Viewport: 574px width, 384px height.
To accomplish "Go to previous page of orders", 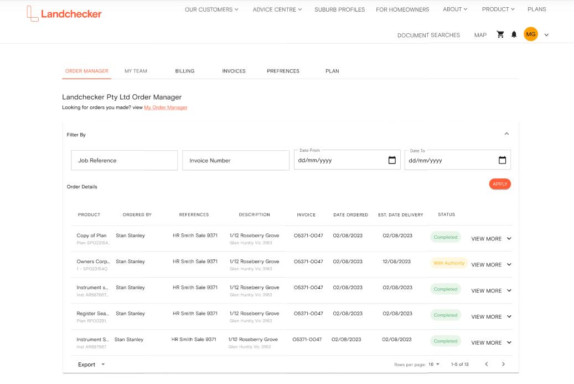I will 487,364.
